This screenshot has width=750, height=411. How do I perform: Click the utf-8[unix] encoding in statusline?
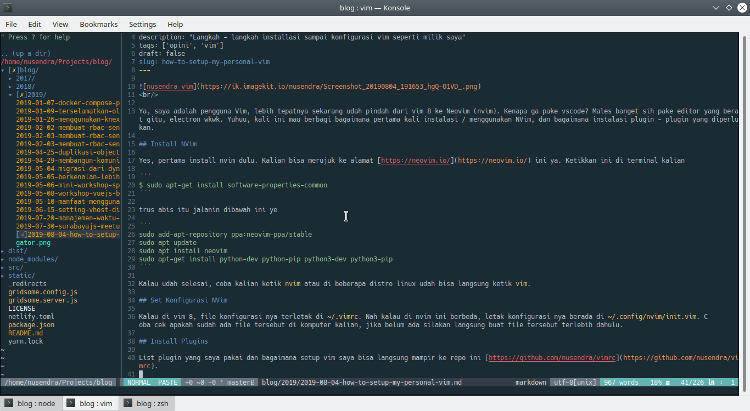[575, 383]
